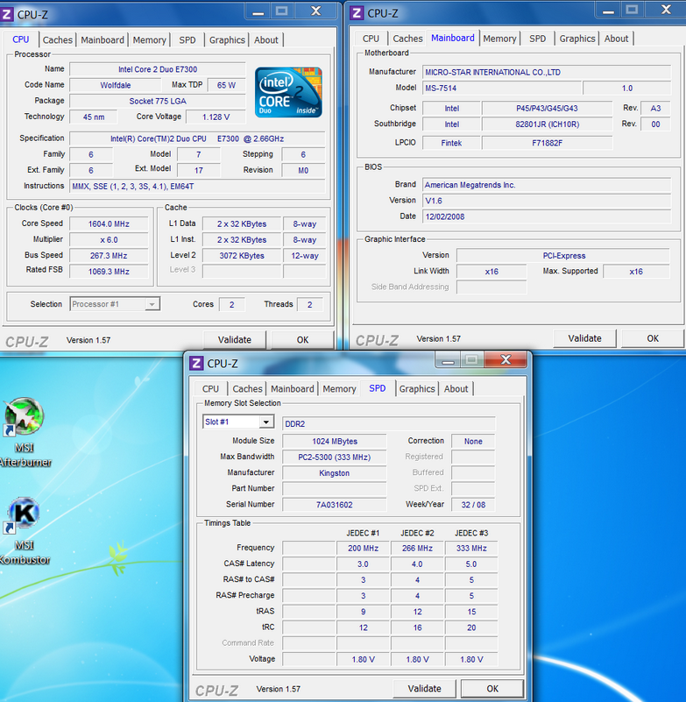
Task: Click the JEDEC #3 frequency '333 MHz'
Action: (x=471, y=548)
